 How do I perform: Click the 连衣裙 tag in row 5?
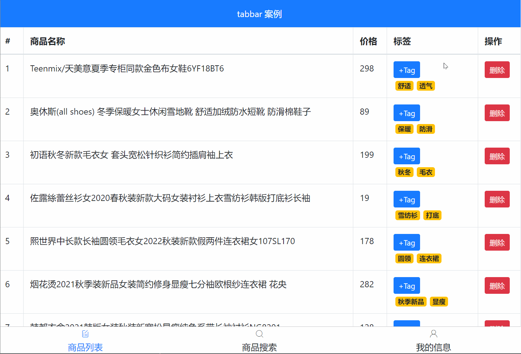click(429, 258)
